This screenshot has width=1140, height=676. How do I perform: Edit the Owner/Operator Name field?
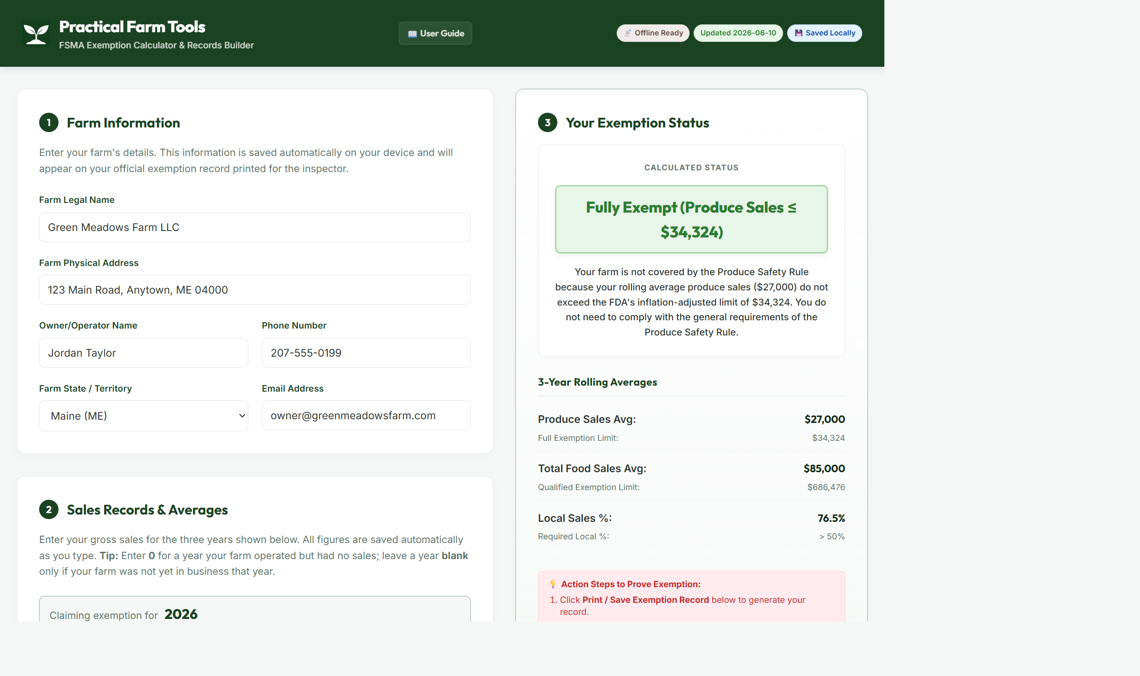[144, 353]
